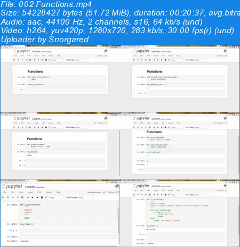The image size is (240, 247).
Task: Click the run cell play icon in 'Notebook saved' thumbnail
Action: pos(37,197)
